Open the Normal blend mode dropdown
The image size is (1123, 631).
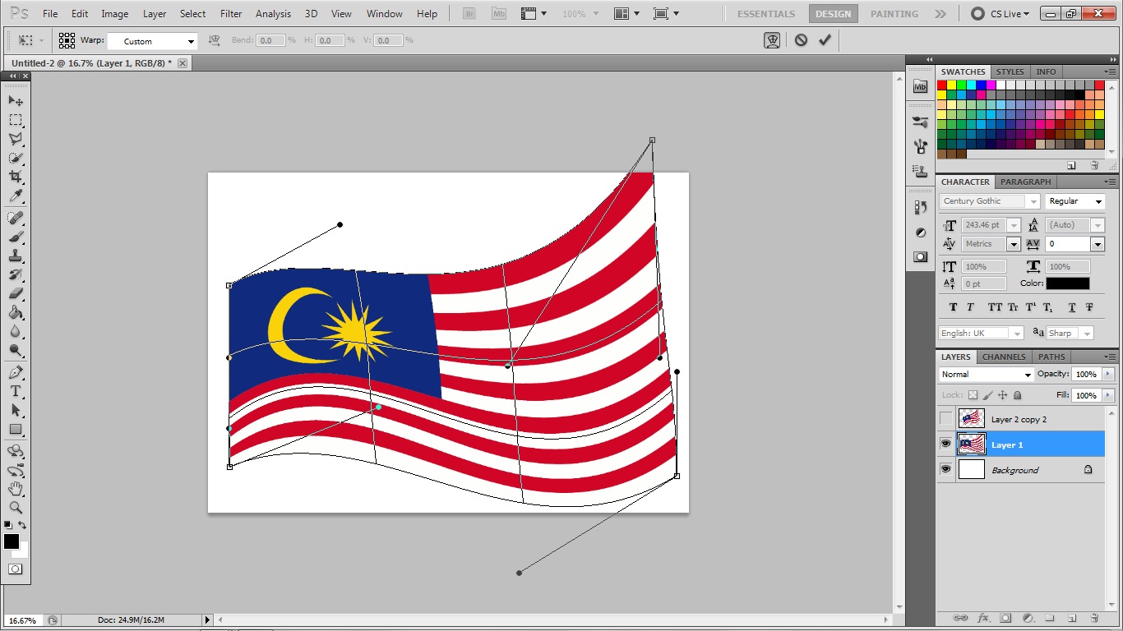pos(986,375)
